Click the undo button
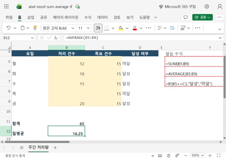226x158 pixels. pyautogui.click(x=9, y=28)
